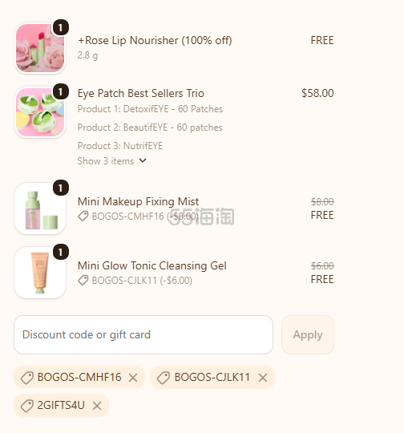Click the tag icon on BOGOS-CMHF16 chip
The image size is (404, 433).
27,378
